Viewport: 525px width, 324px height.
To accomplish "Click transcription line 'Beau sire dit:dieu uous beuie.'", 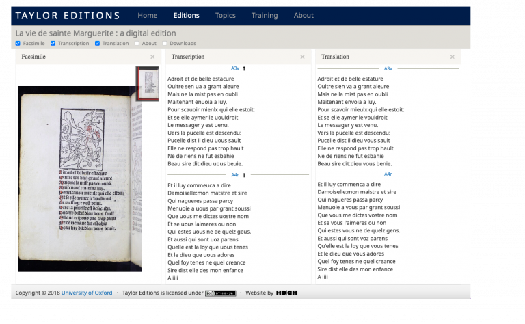I will 205,163.
